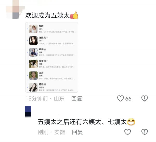Tap the 康作如 profile photo
The width and height of the screenshot is (156, 142).
(33, 64)
